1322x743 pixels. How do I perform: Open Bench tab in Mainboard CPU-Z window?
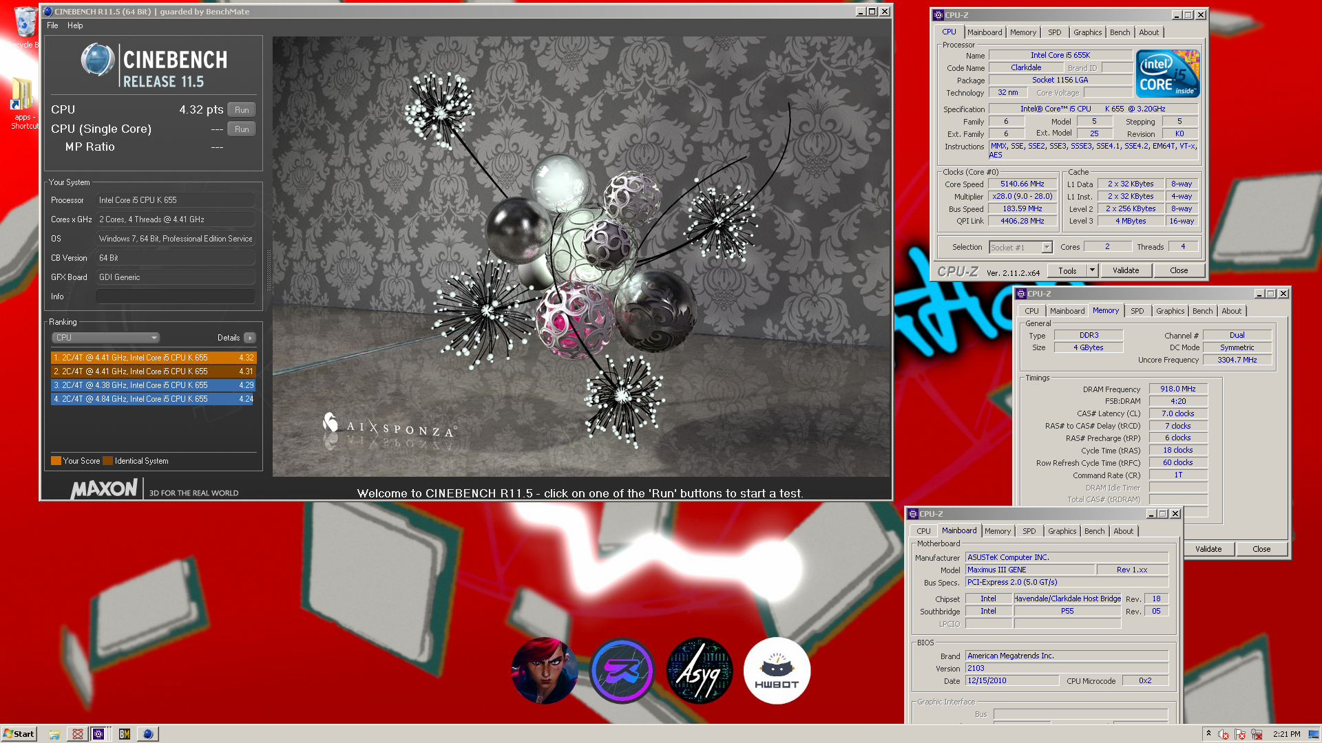pos(1095,531)
